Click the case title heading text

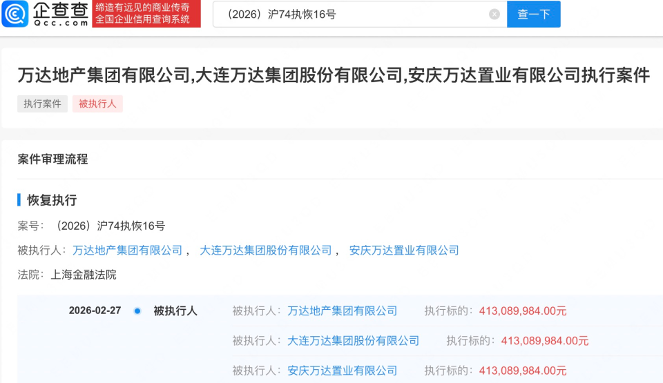pos(333,75)
